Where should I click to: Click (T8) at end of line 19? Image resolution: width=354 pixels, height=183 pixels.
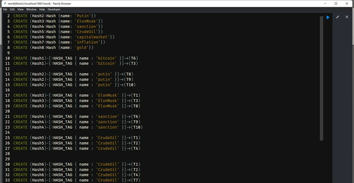click(x=136, y=106)
